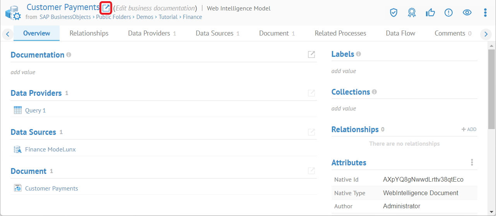The width and height of the screenshot is (496, 216).
Task: Click ADD in the Relationships section
Action: tap(469, 129)
